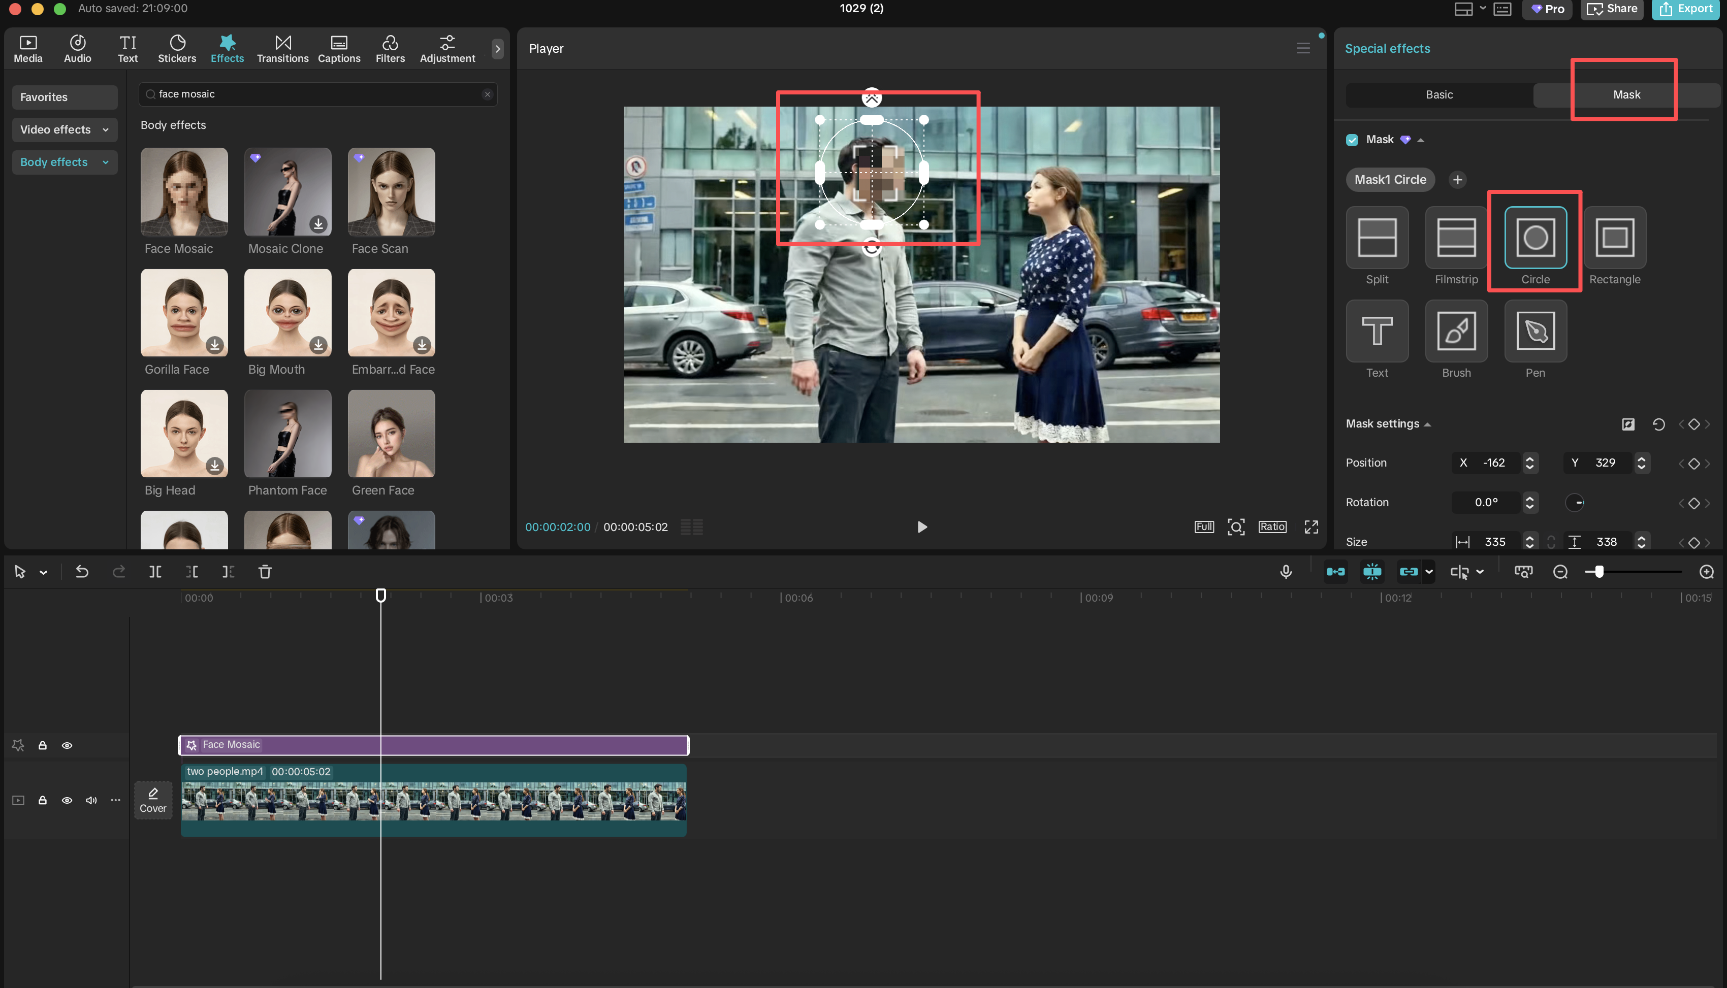Click the delete trash icon in timeline toolbar
Image resolution: width=1727 pixels, height=988 pixels.
pyautogui.click(x=265, y=572)
